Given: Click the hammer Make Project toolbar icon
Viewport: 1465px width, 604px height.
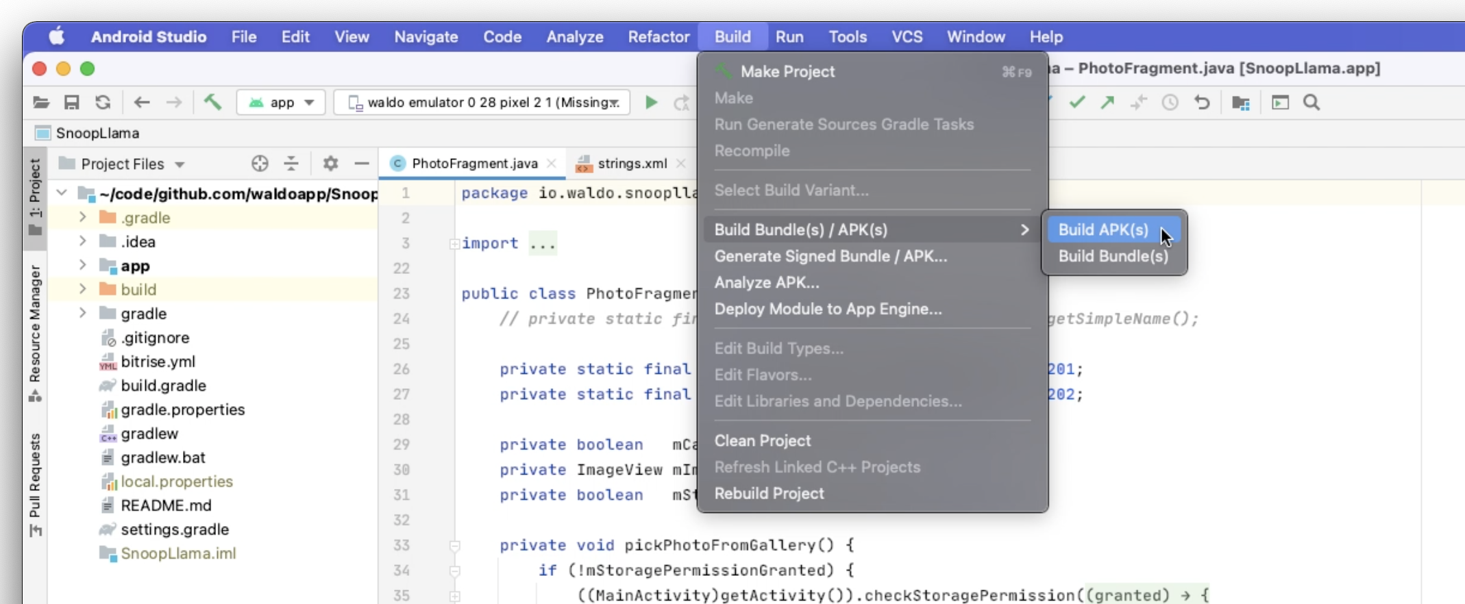Looking at the screenshot, I should pos(212,103).
